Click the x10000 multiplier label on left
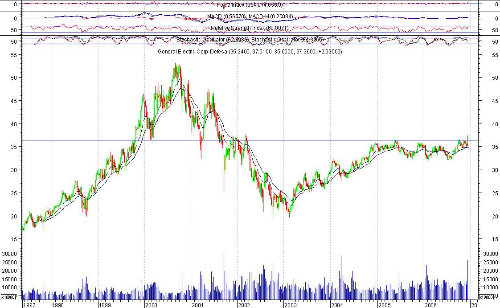This screenshot has width=500, height=308. click(8, 296)
